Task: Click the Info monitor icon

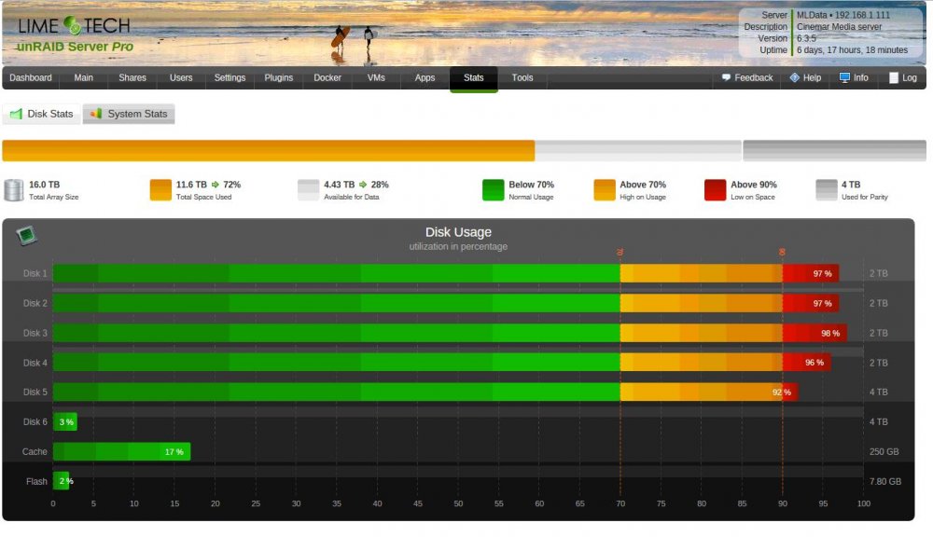Action: 844,78
